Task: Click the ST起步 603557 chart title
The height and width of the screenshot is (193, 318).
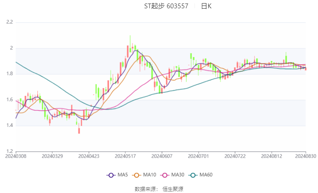Action: tap(166, 6)
